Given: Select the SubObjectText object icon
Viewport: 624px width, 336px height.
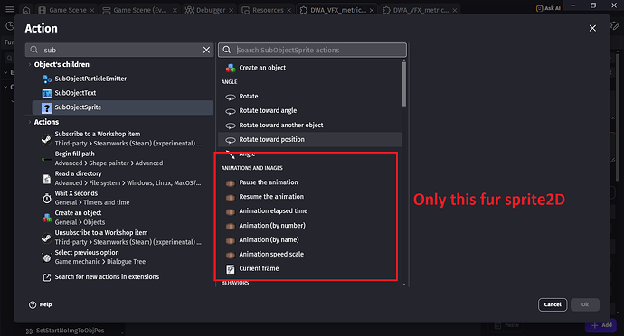Looking at the screenshot, I should (47, 93).
